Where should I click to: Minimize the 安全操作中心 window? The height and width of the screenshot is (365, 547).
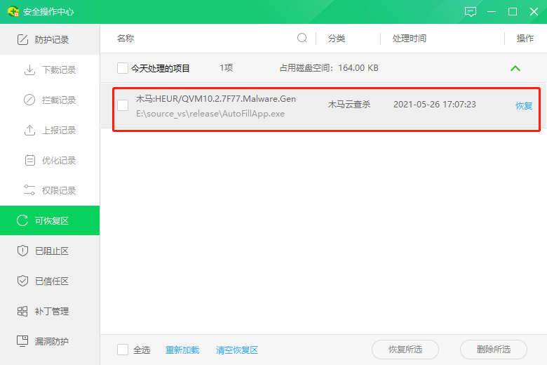pos(492,12)
